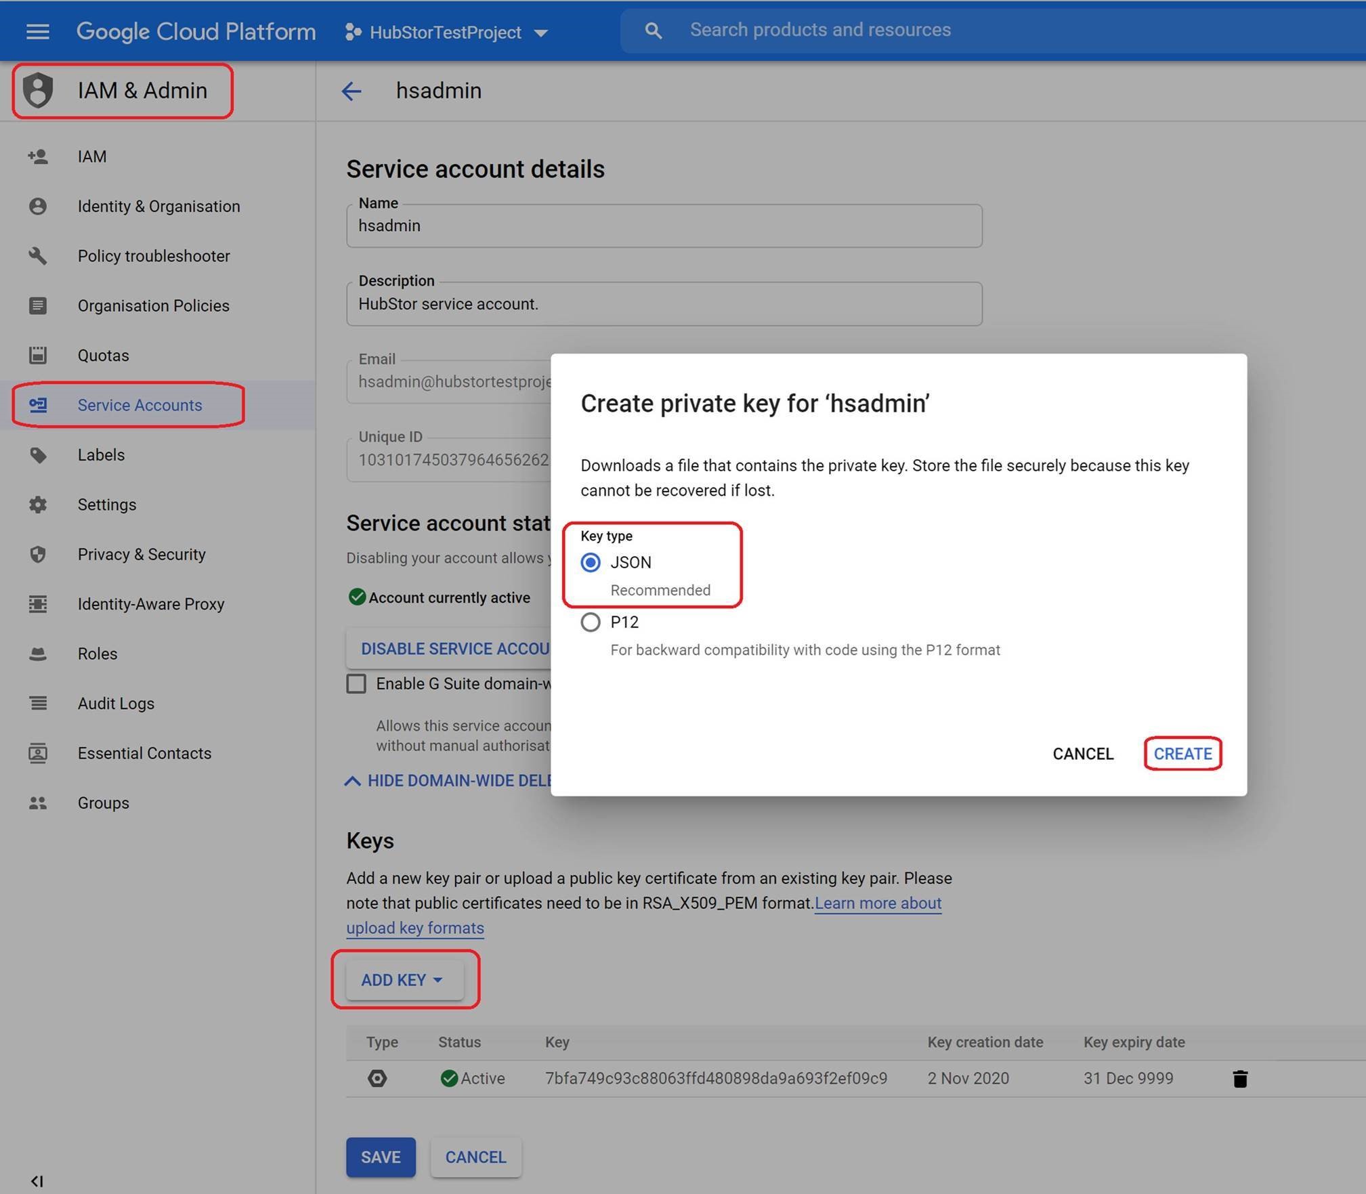The image size is (1366, 1194).
Task: Click the Labels tag icon
Action: coord(38,455)
